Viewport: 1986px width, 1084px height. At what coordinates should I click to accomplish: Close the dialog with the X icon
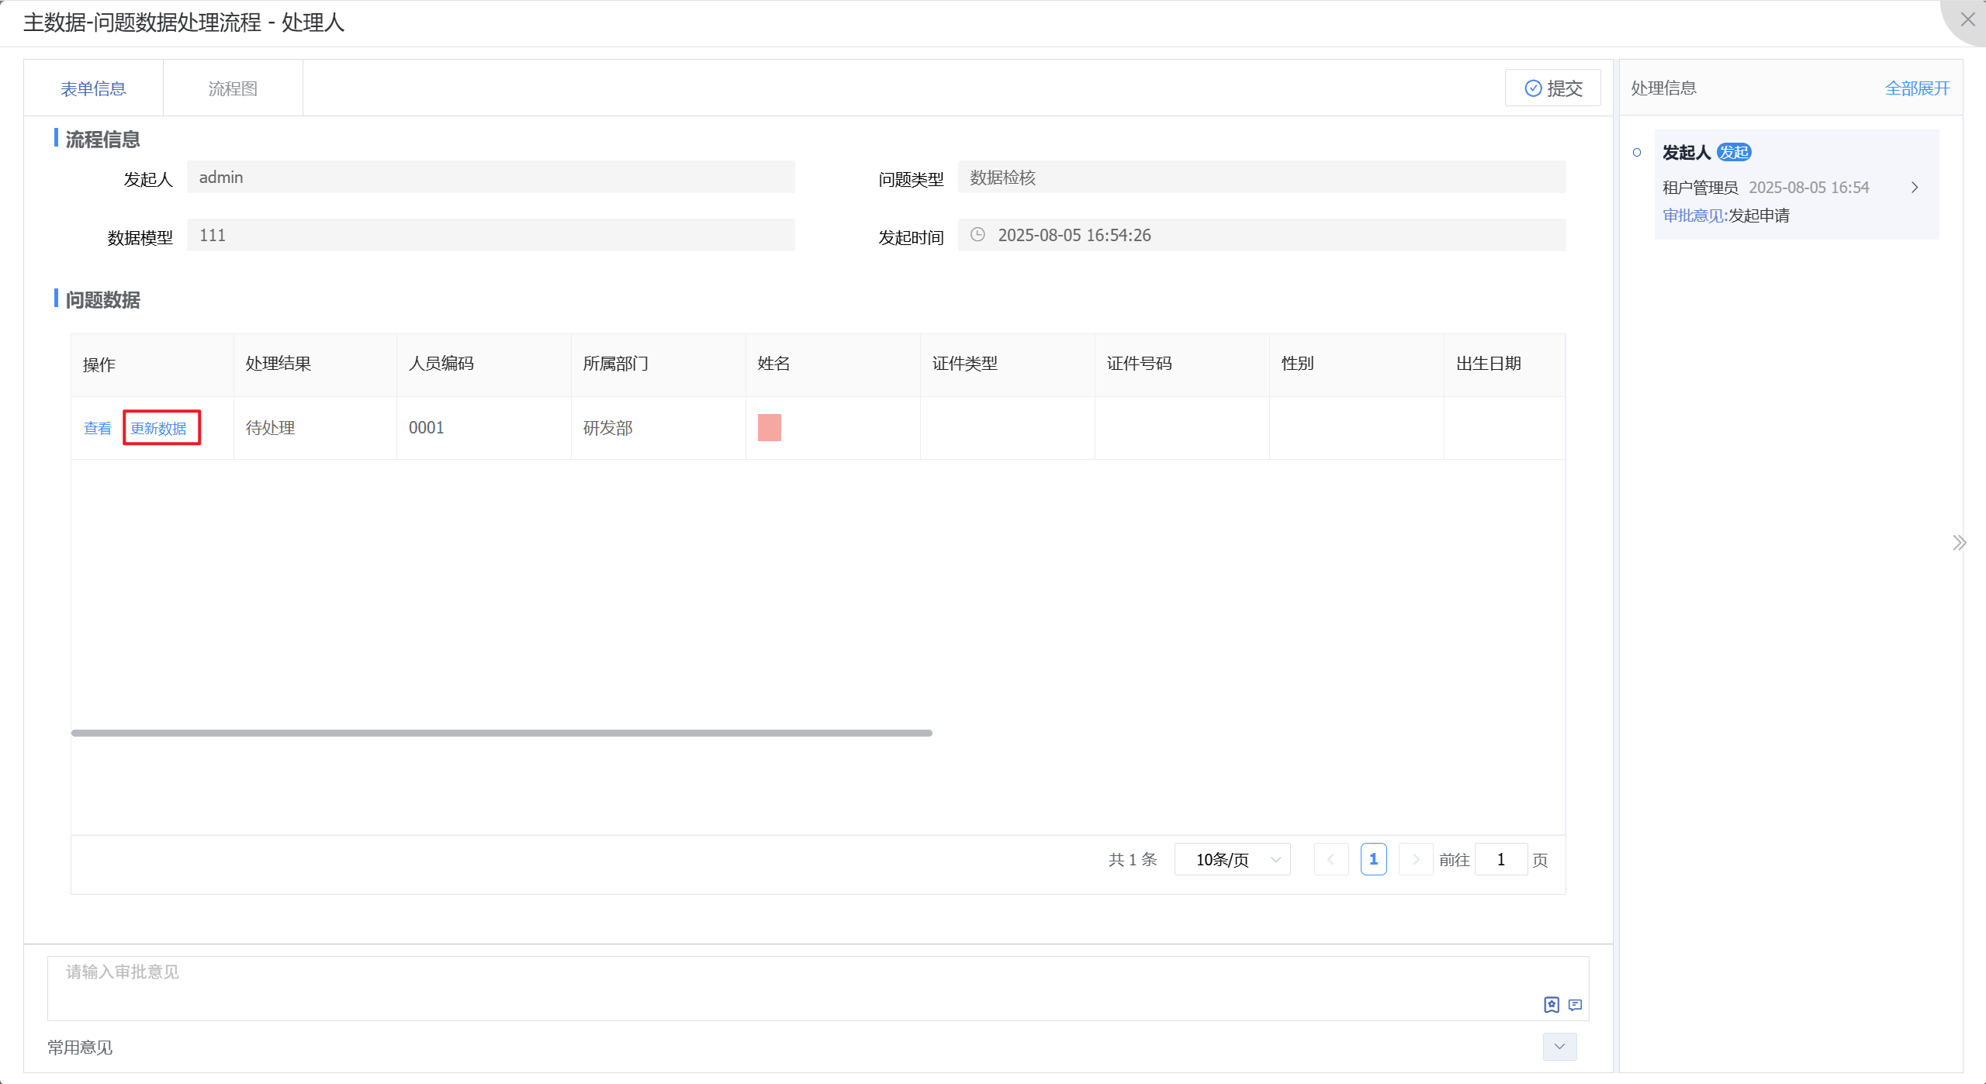[x=1968, y=20]
